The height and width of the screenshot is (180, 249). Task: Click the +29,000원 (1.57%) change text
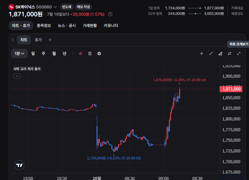(x=87, y=15)
